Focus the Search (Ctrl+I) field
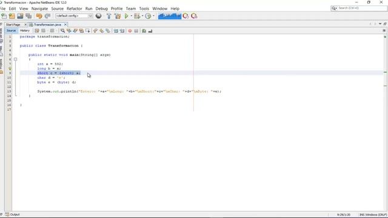The height and width of the screenshot is (218, 388). (x=359, y=8)
